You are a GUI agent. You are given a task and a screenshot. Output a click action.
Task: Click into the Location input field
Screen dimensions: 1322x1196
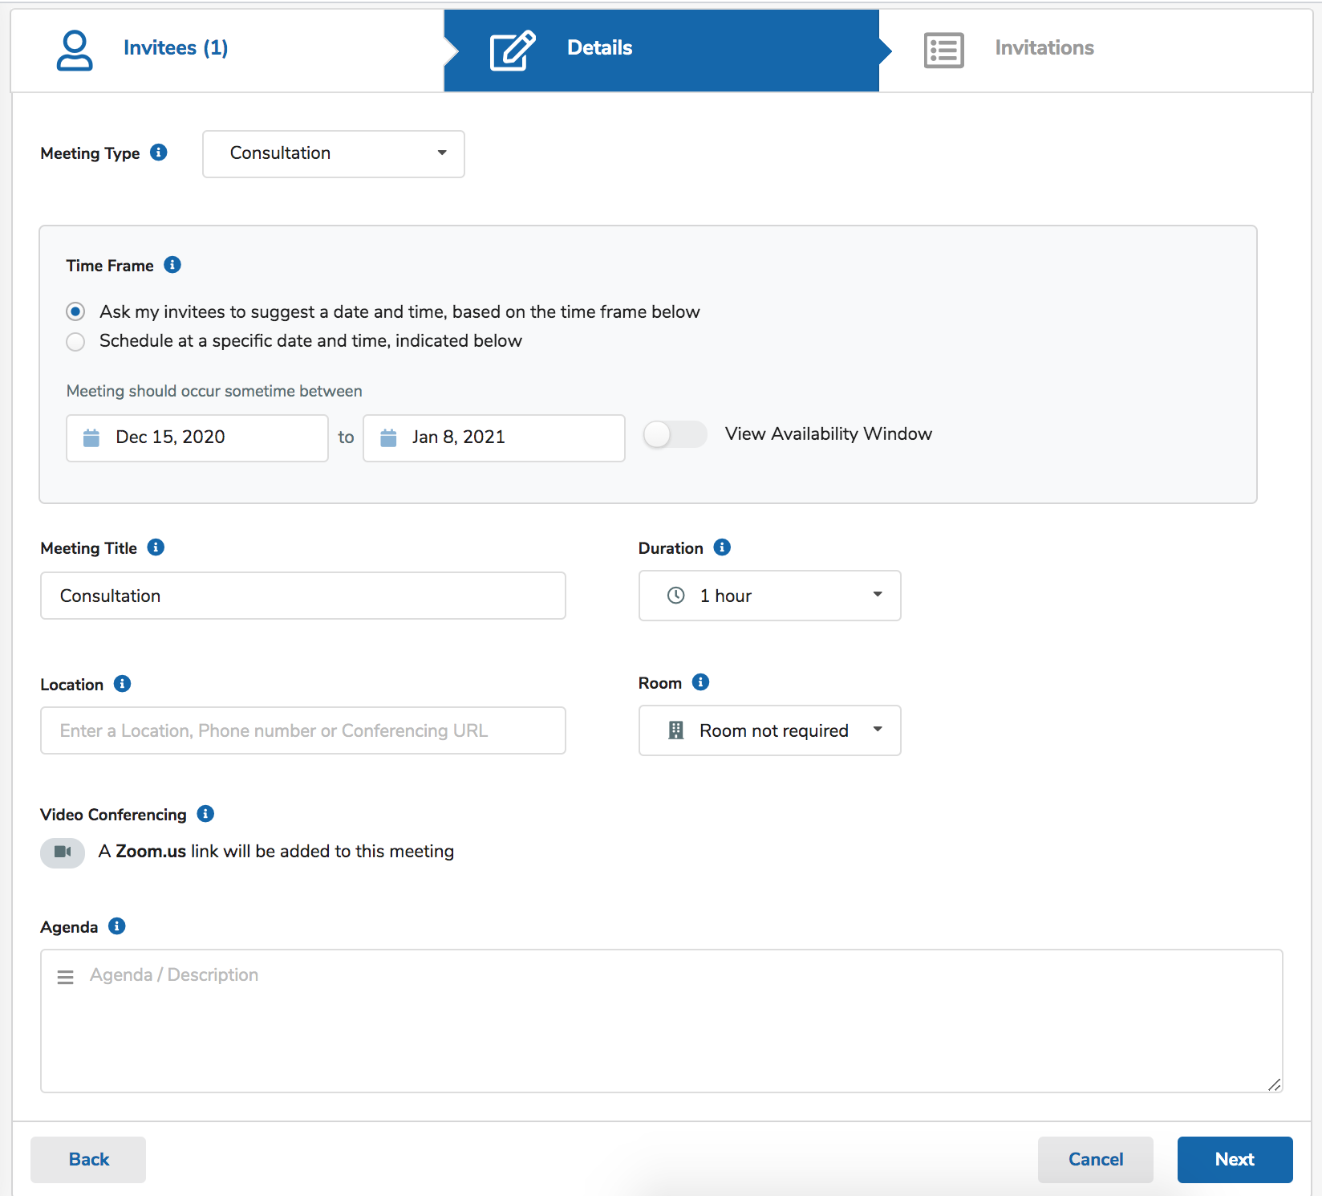[x=302, y=730]
